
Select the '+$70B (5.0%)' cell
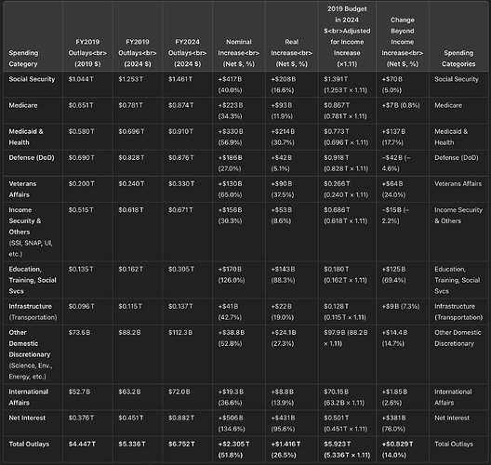tap(391, 85)
